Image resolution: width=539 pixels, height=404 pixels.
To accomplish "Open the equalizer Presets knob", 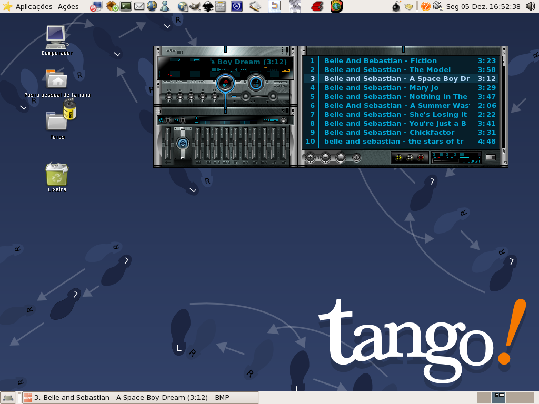I will pos(283,120).
